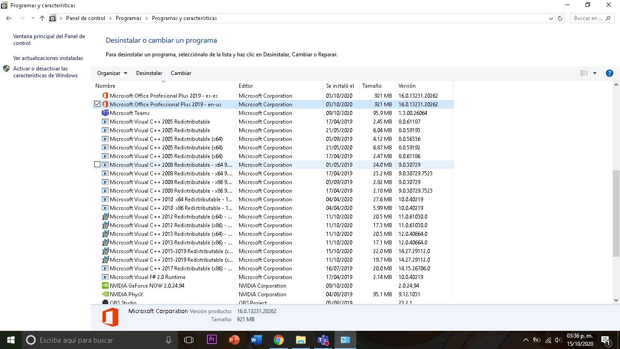Viewport: 620px width, 349px height.
Task: Click version 1.3.00.26064 of Microsoft Teams
Action: pos(413,113)
